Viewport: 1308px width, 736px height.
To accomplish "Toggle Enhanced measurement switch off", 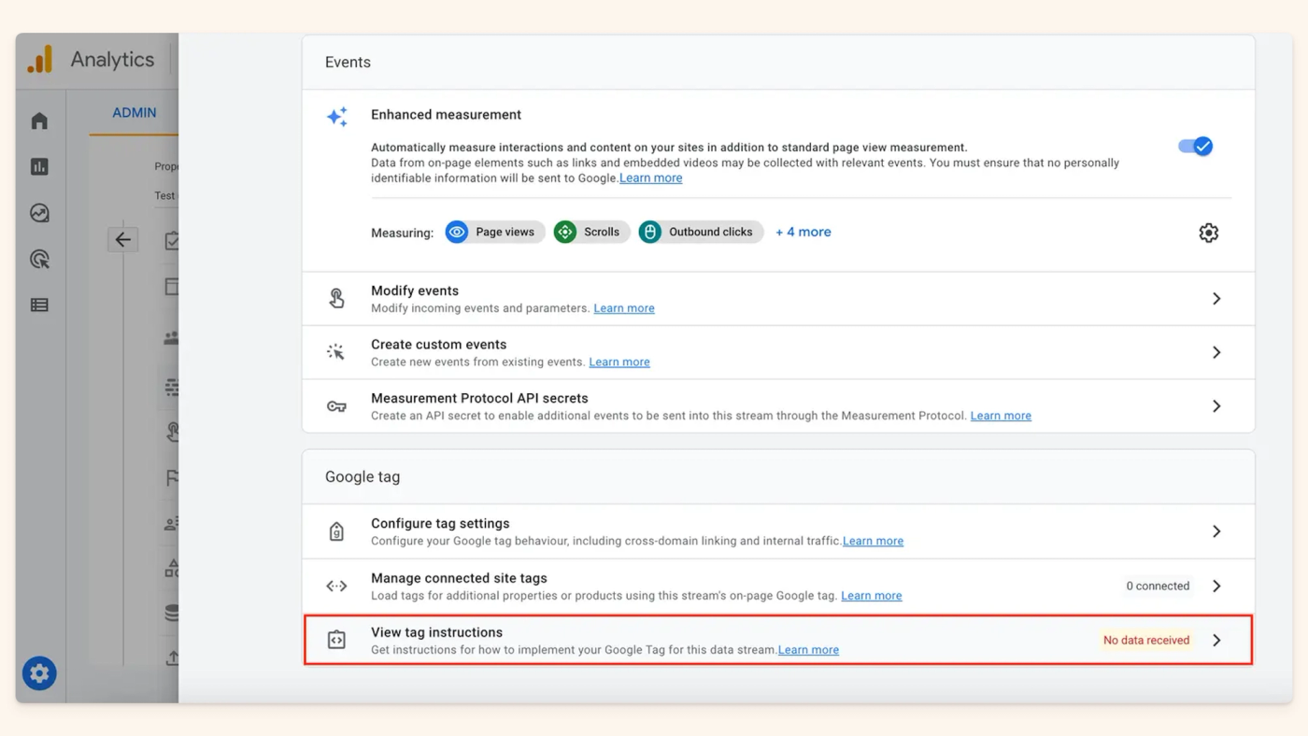I will (x=1195, y=147).
